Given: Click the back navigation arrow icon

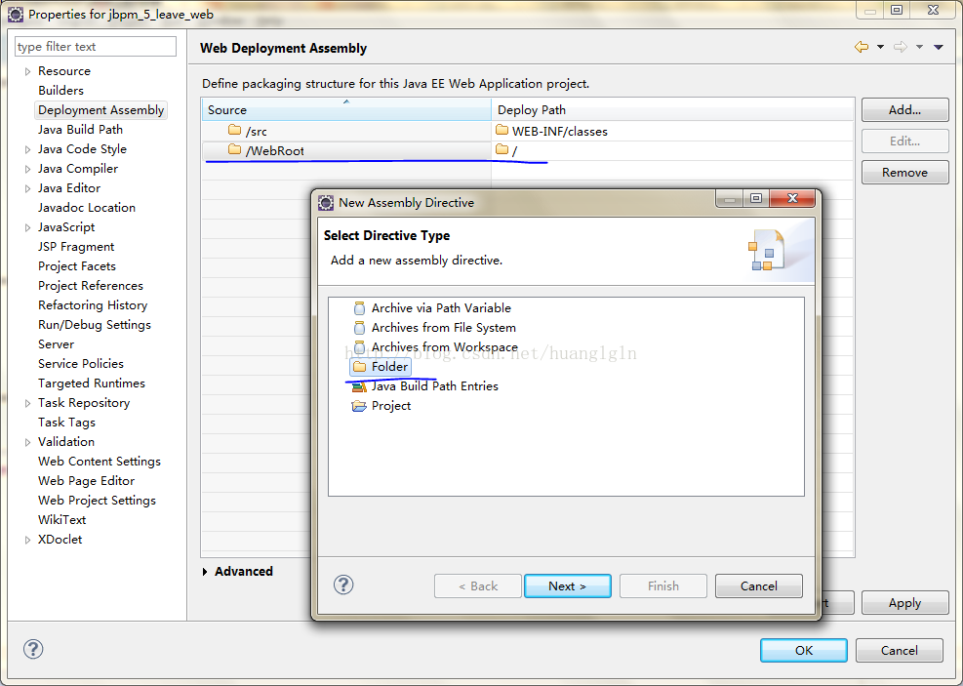Looking at the screenshot, I should click(x=862, y=47).
